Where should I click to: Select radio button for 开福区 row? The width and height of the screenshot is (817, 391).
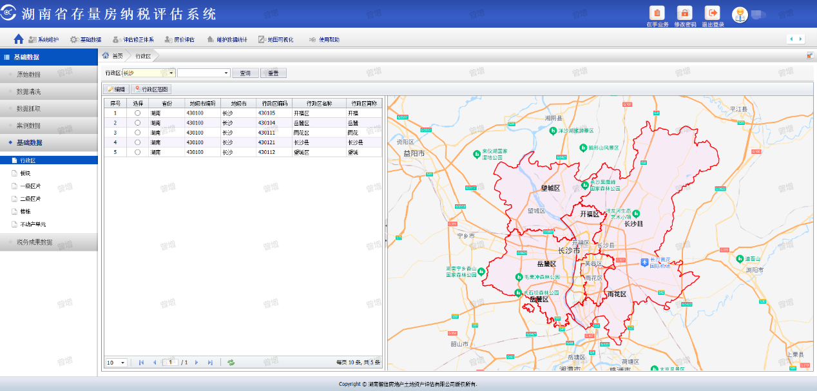[x=137, y=113]
